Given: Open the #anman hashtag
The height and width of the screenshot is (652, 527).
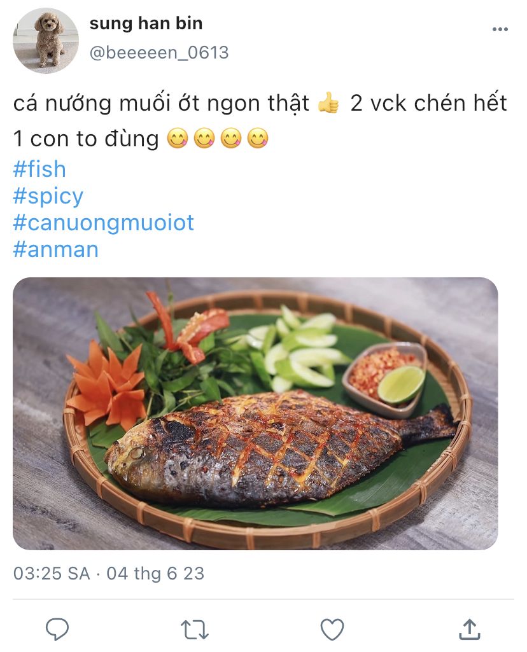Looking at the screenshot, I should (56, 249).
